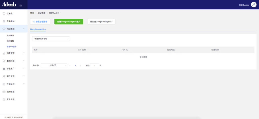Click the green 创建Google Analytics账户 button
Viewport: 259px width, 119px height.
pos(69,22)
